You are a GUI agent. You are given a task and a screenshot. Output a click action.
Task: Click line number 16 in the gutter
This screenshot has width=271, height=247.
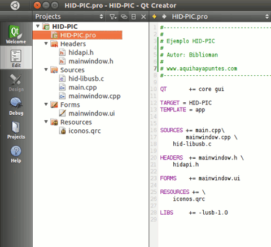click(154, 130)
